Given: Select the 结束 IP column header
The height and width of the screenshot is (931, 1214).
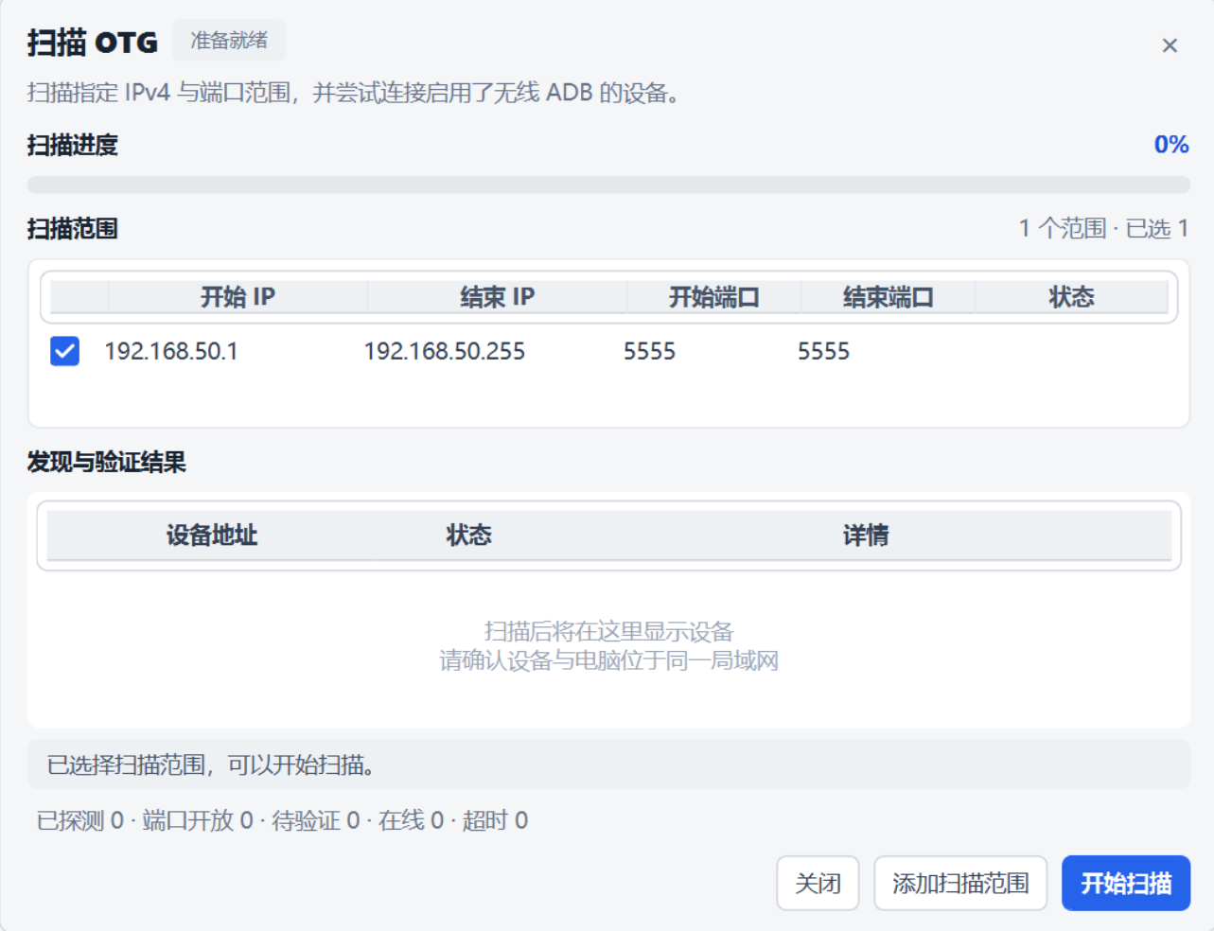Looking at the screenshot, I should pos(498,297).
